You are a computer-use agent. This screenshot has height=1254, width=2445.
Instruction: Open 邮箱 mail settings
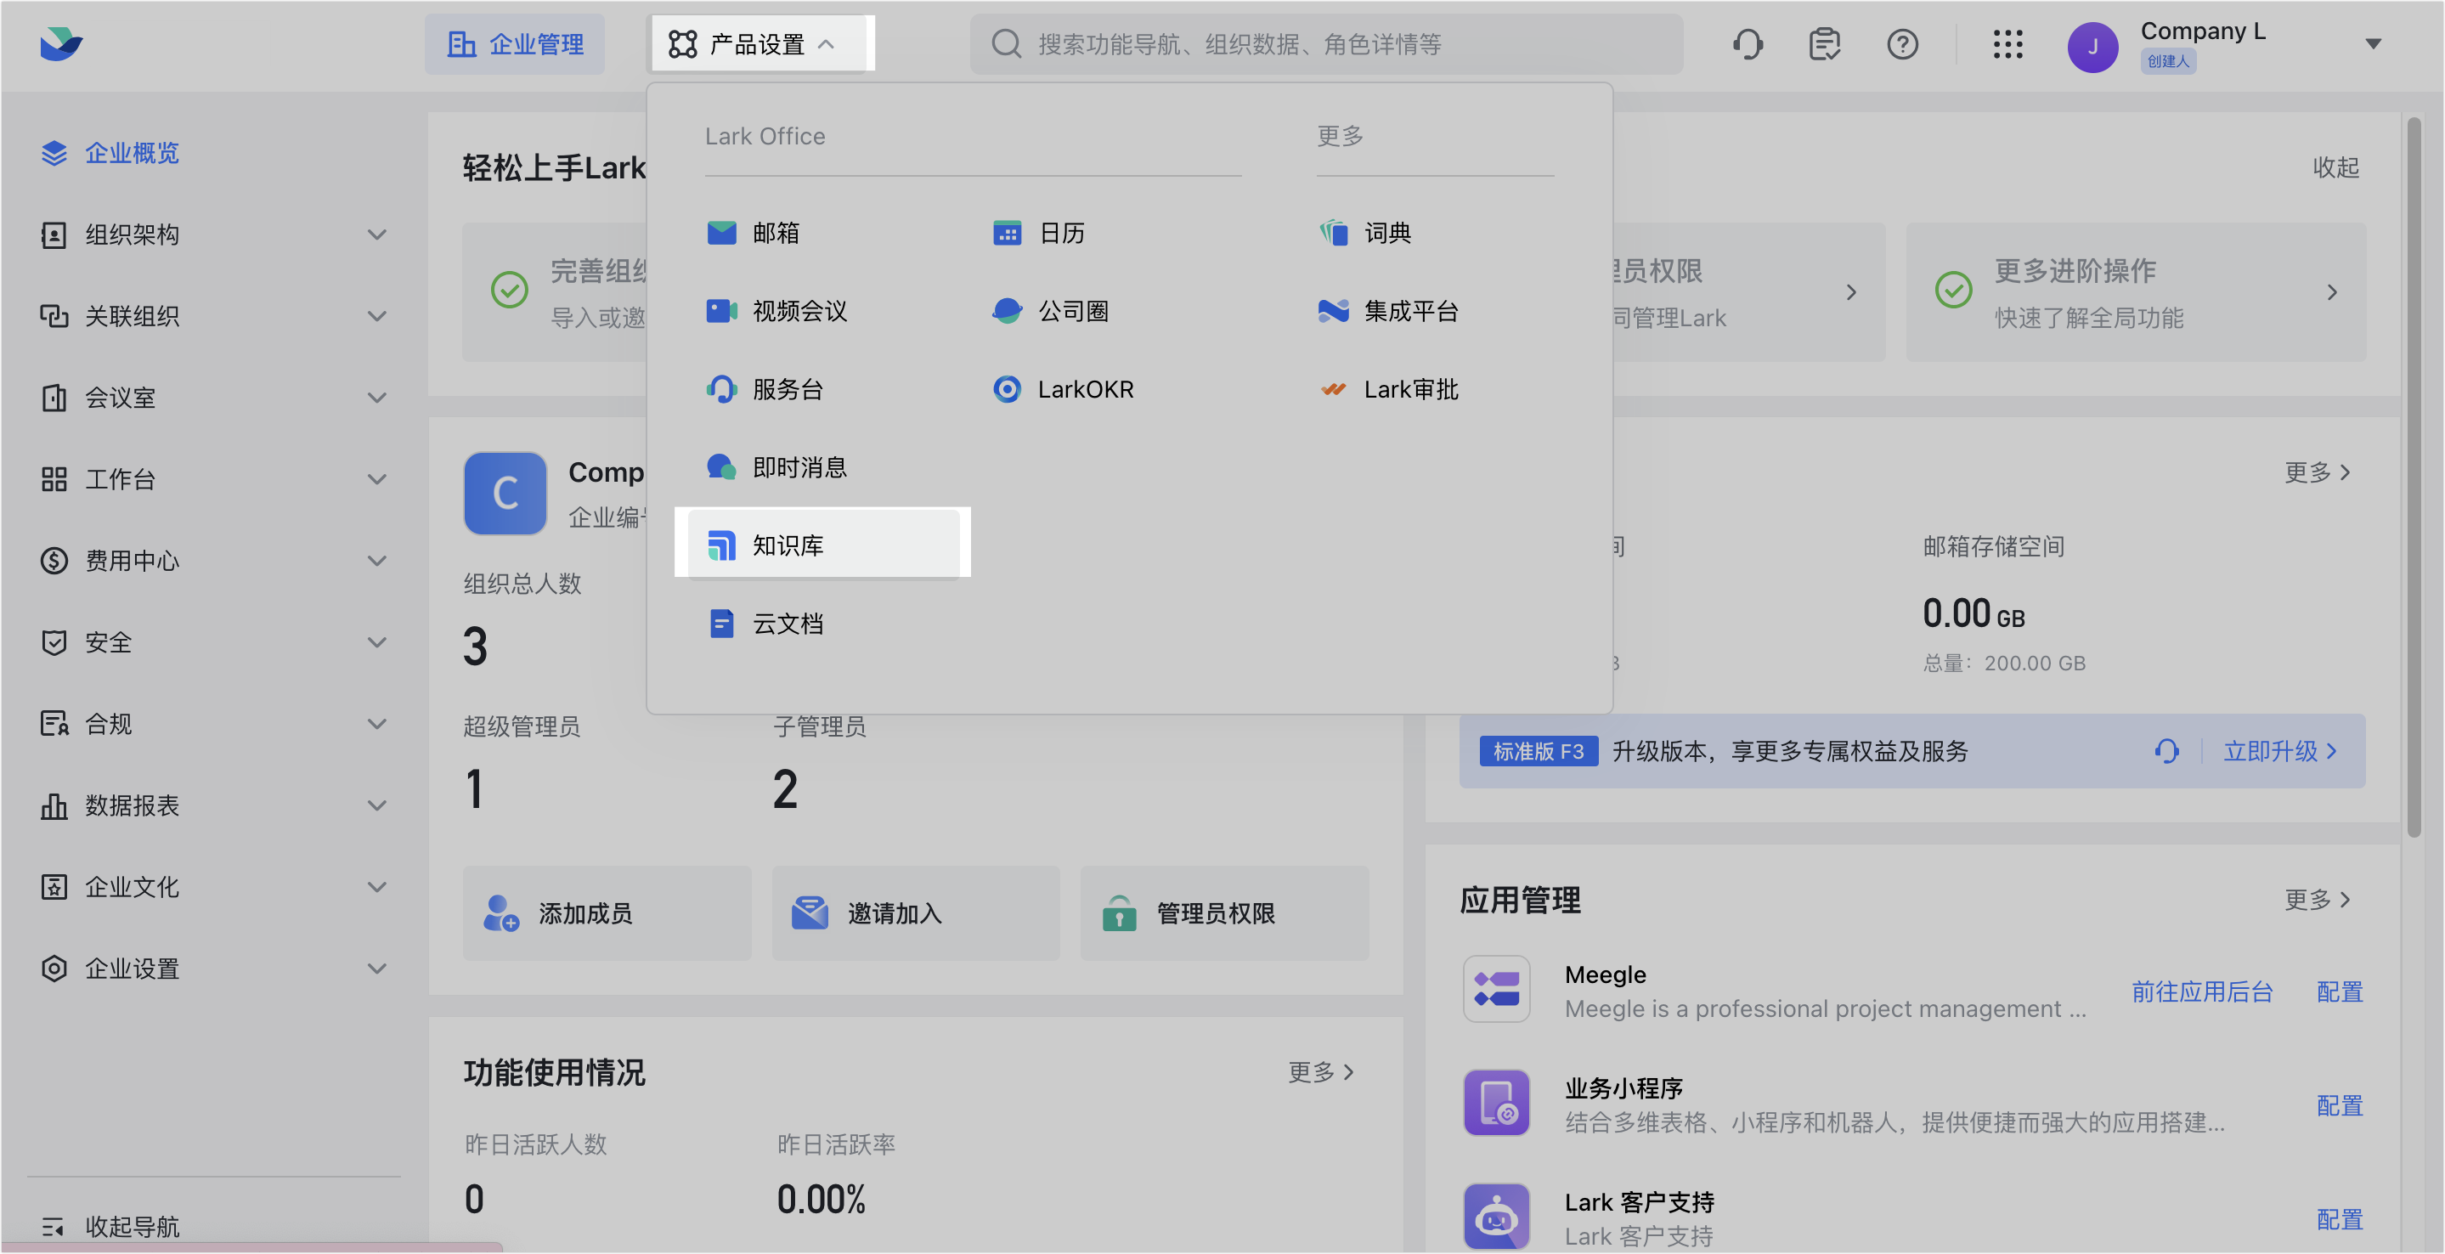point(754,233)
